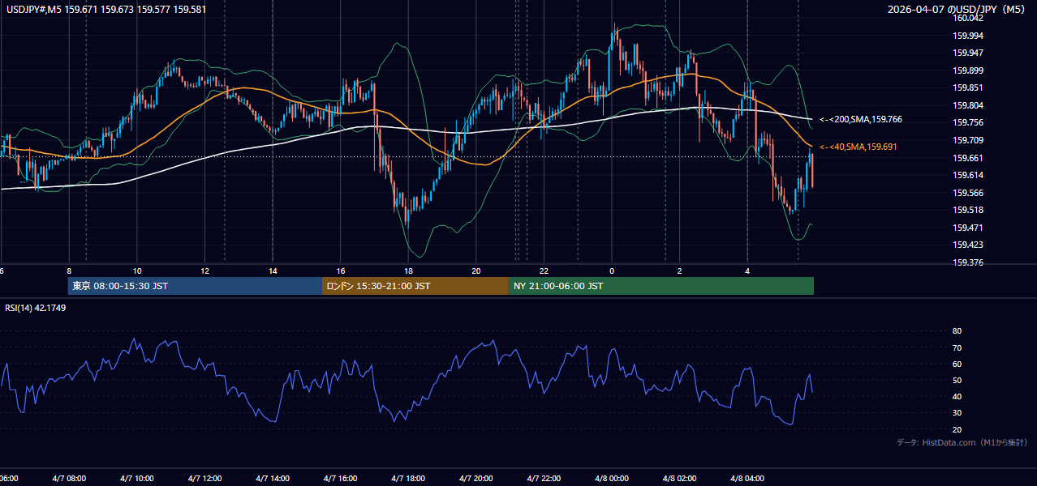Select the 東京 08:00-15:30 JST session bar

pos(195,286)
